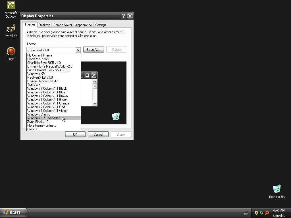
Task: Switch to the Desktop tab
Action: (44, 25)
